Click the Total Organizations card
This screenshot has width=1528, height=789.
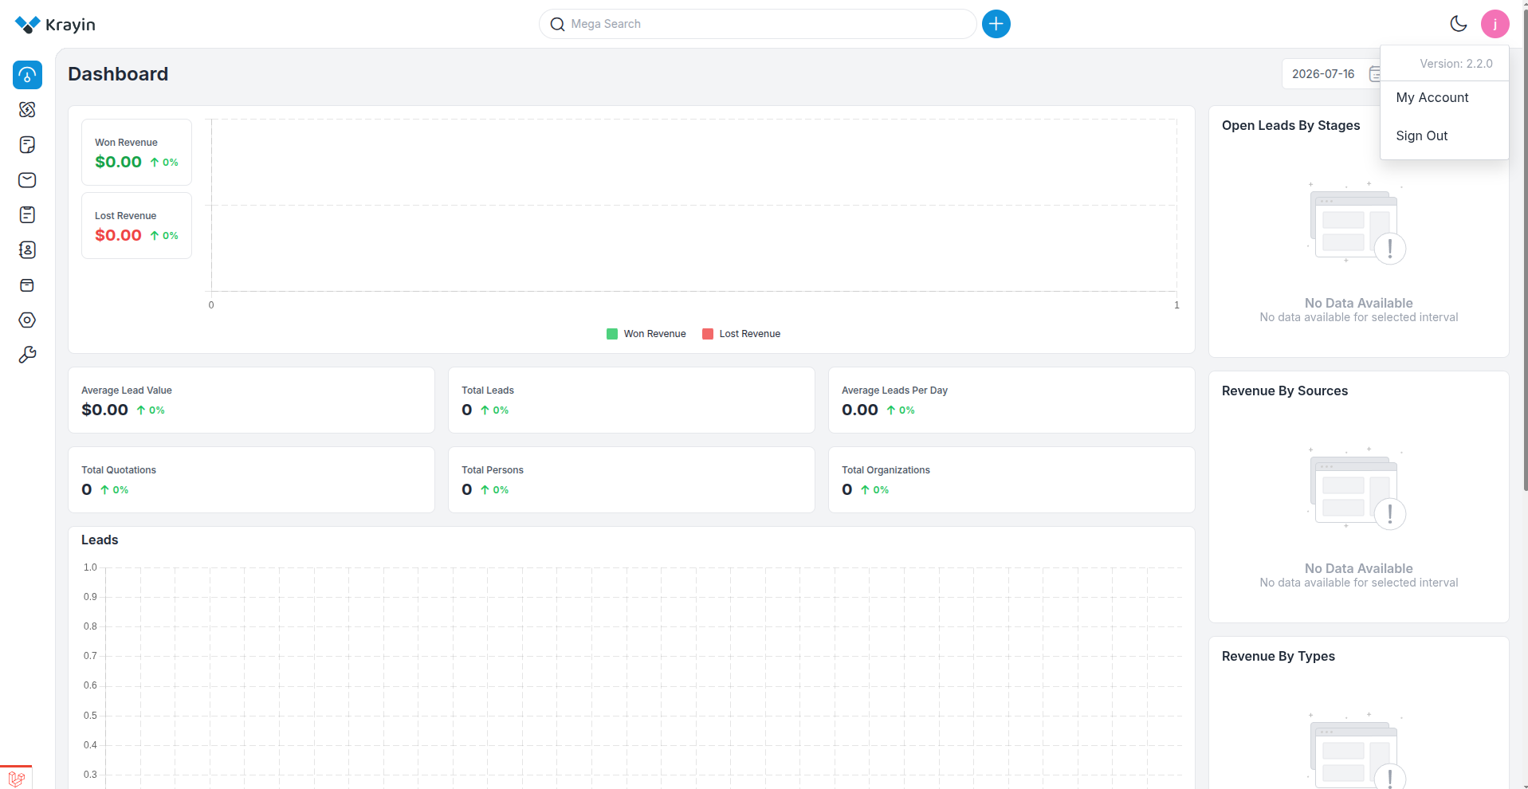coord(1011,480)
